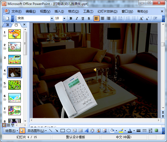Select slide 2 thumbnail
167x142 pixels.
click(x=15, y=47)
